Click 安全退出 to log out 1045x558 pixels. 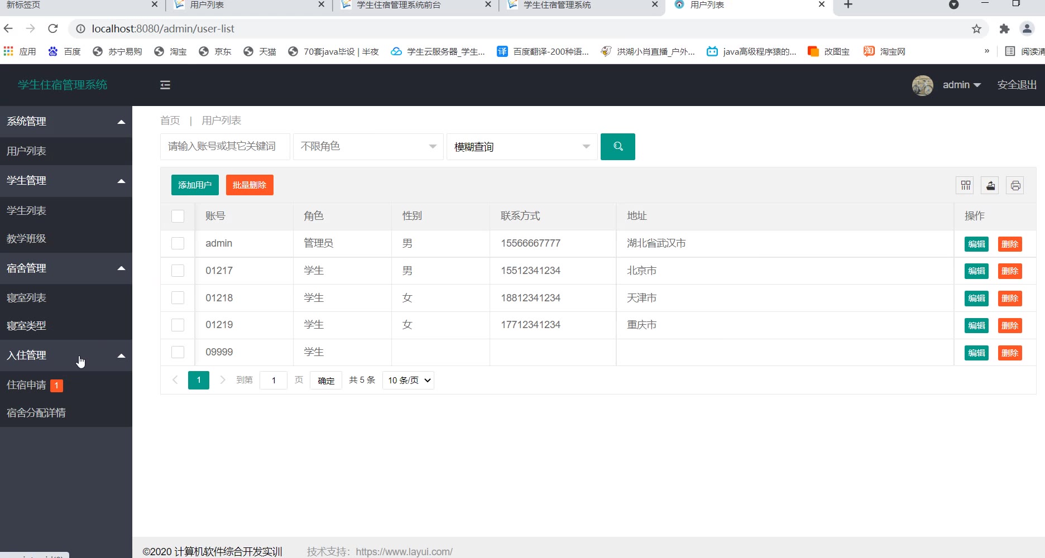point(1017,85)
